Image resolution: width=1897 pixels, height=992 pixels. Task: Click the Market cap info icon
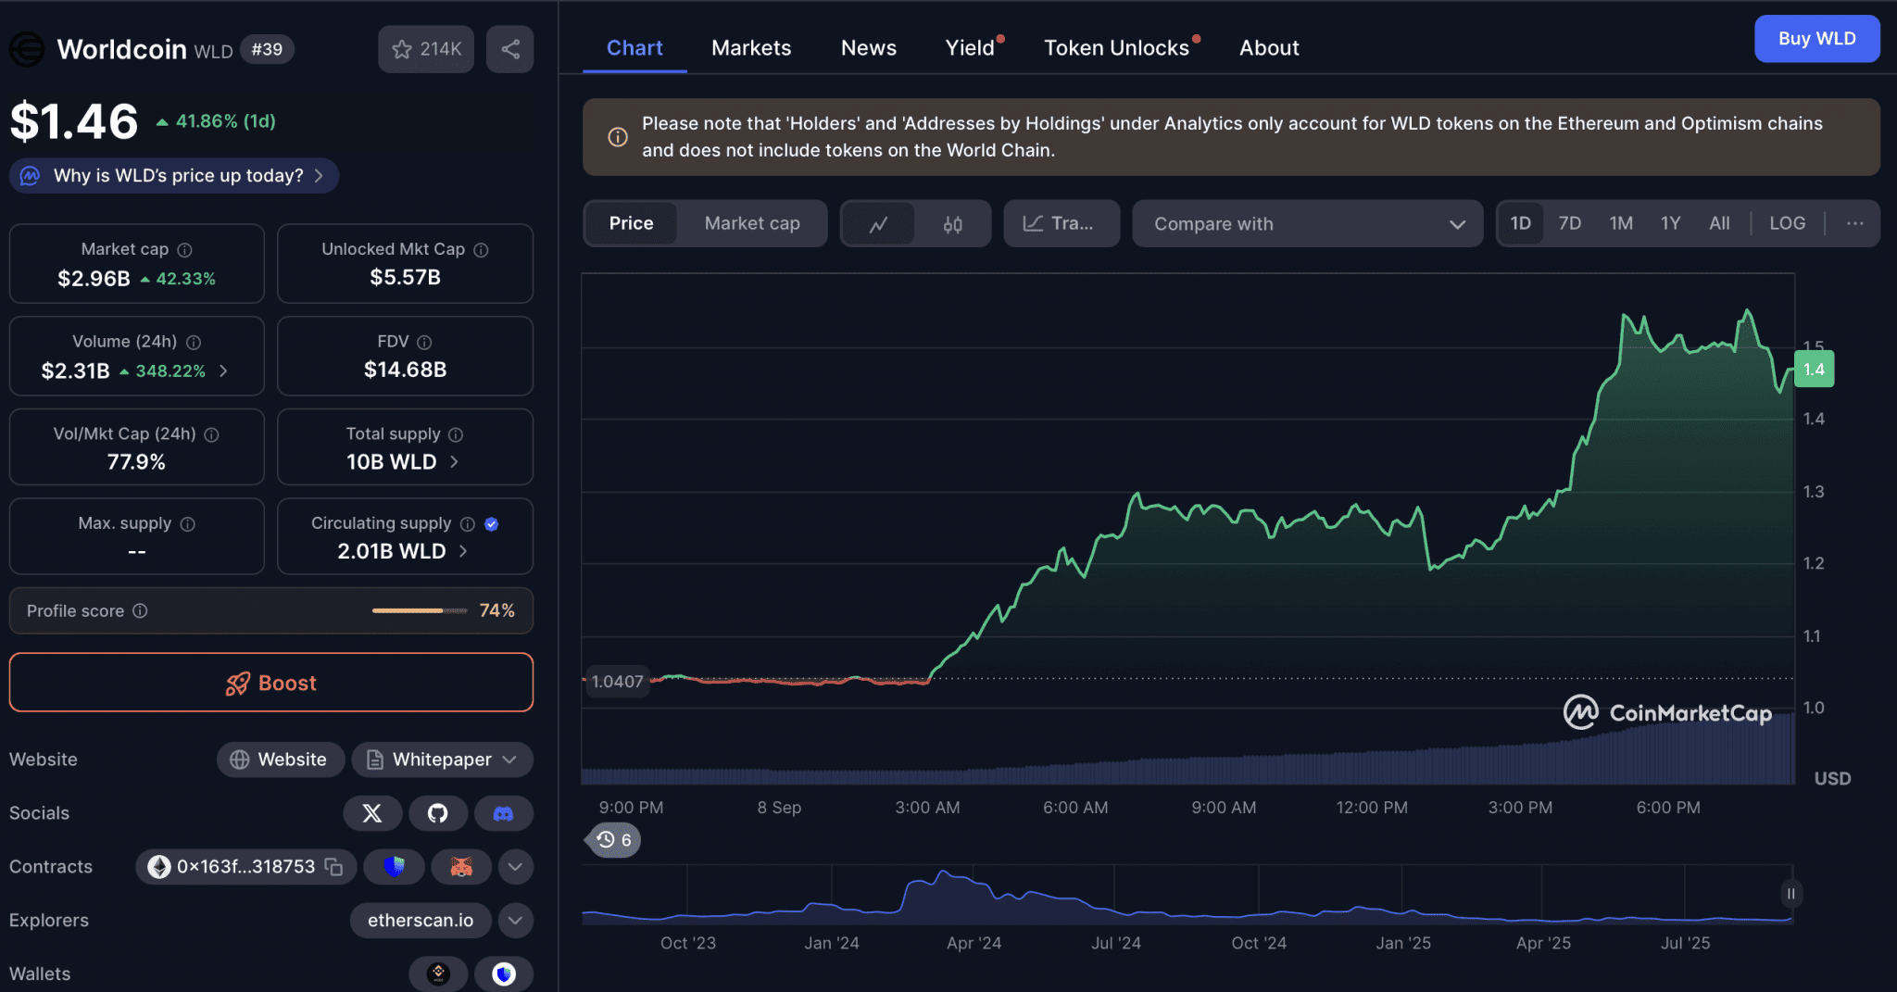(x=185, y=250)
